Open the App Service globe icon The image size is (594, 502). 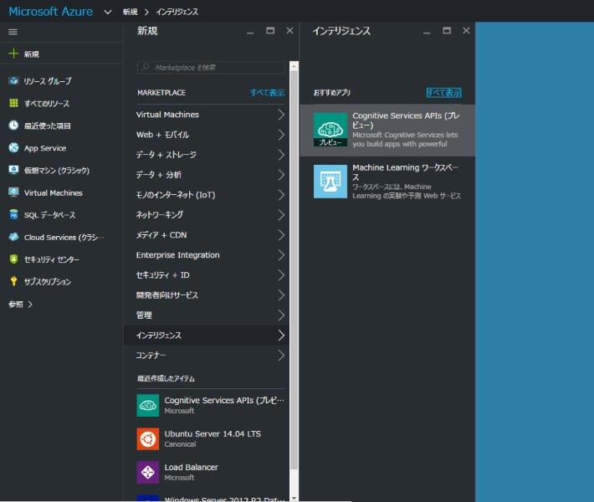pos(13,148)
